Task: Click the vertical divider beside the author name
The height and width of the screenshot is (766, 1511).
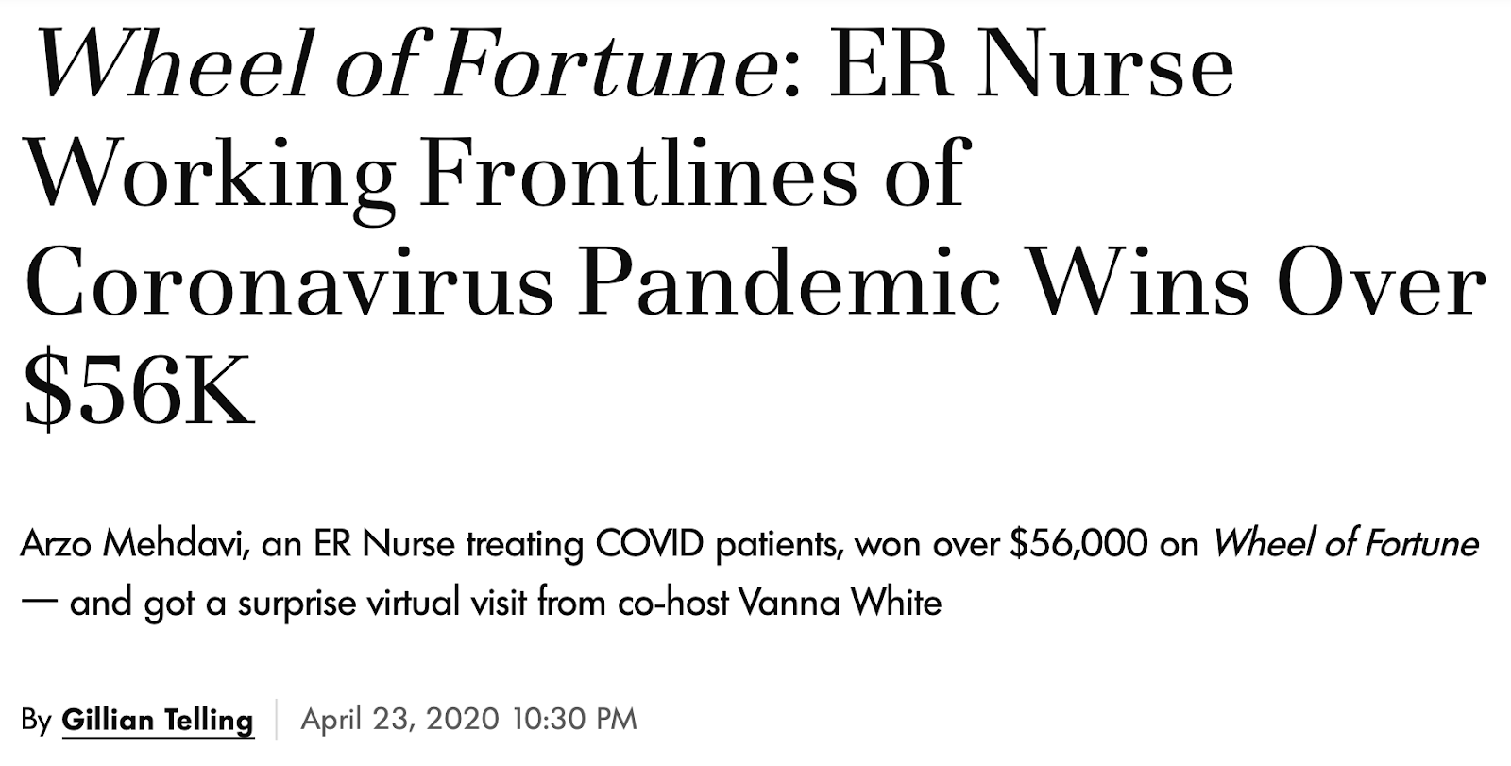Action: (277, 720)
